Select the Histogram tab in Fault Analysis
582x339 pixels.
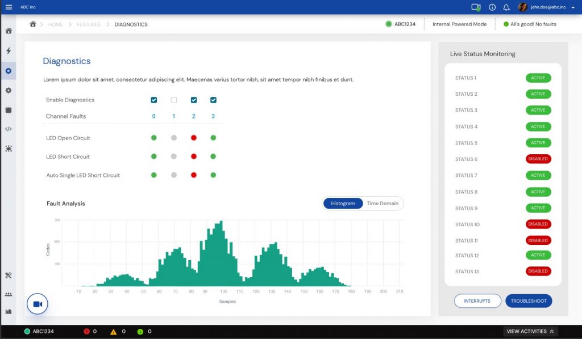343,203
